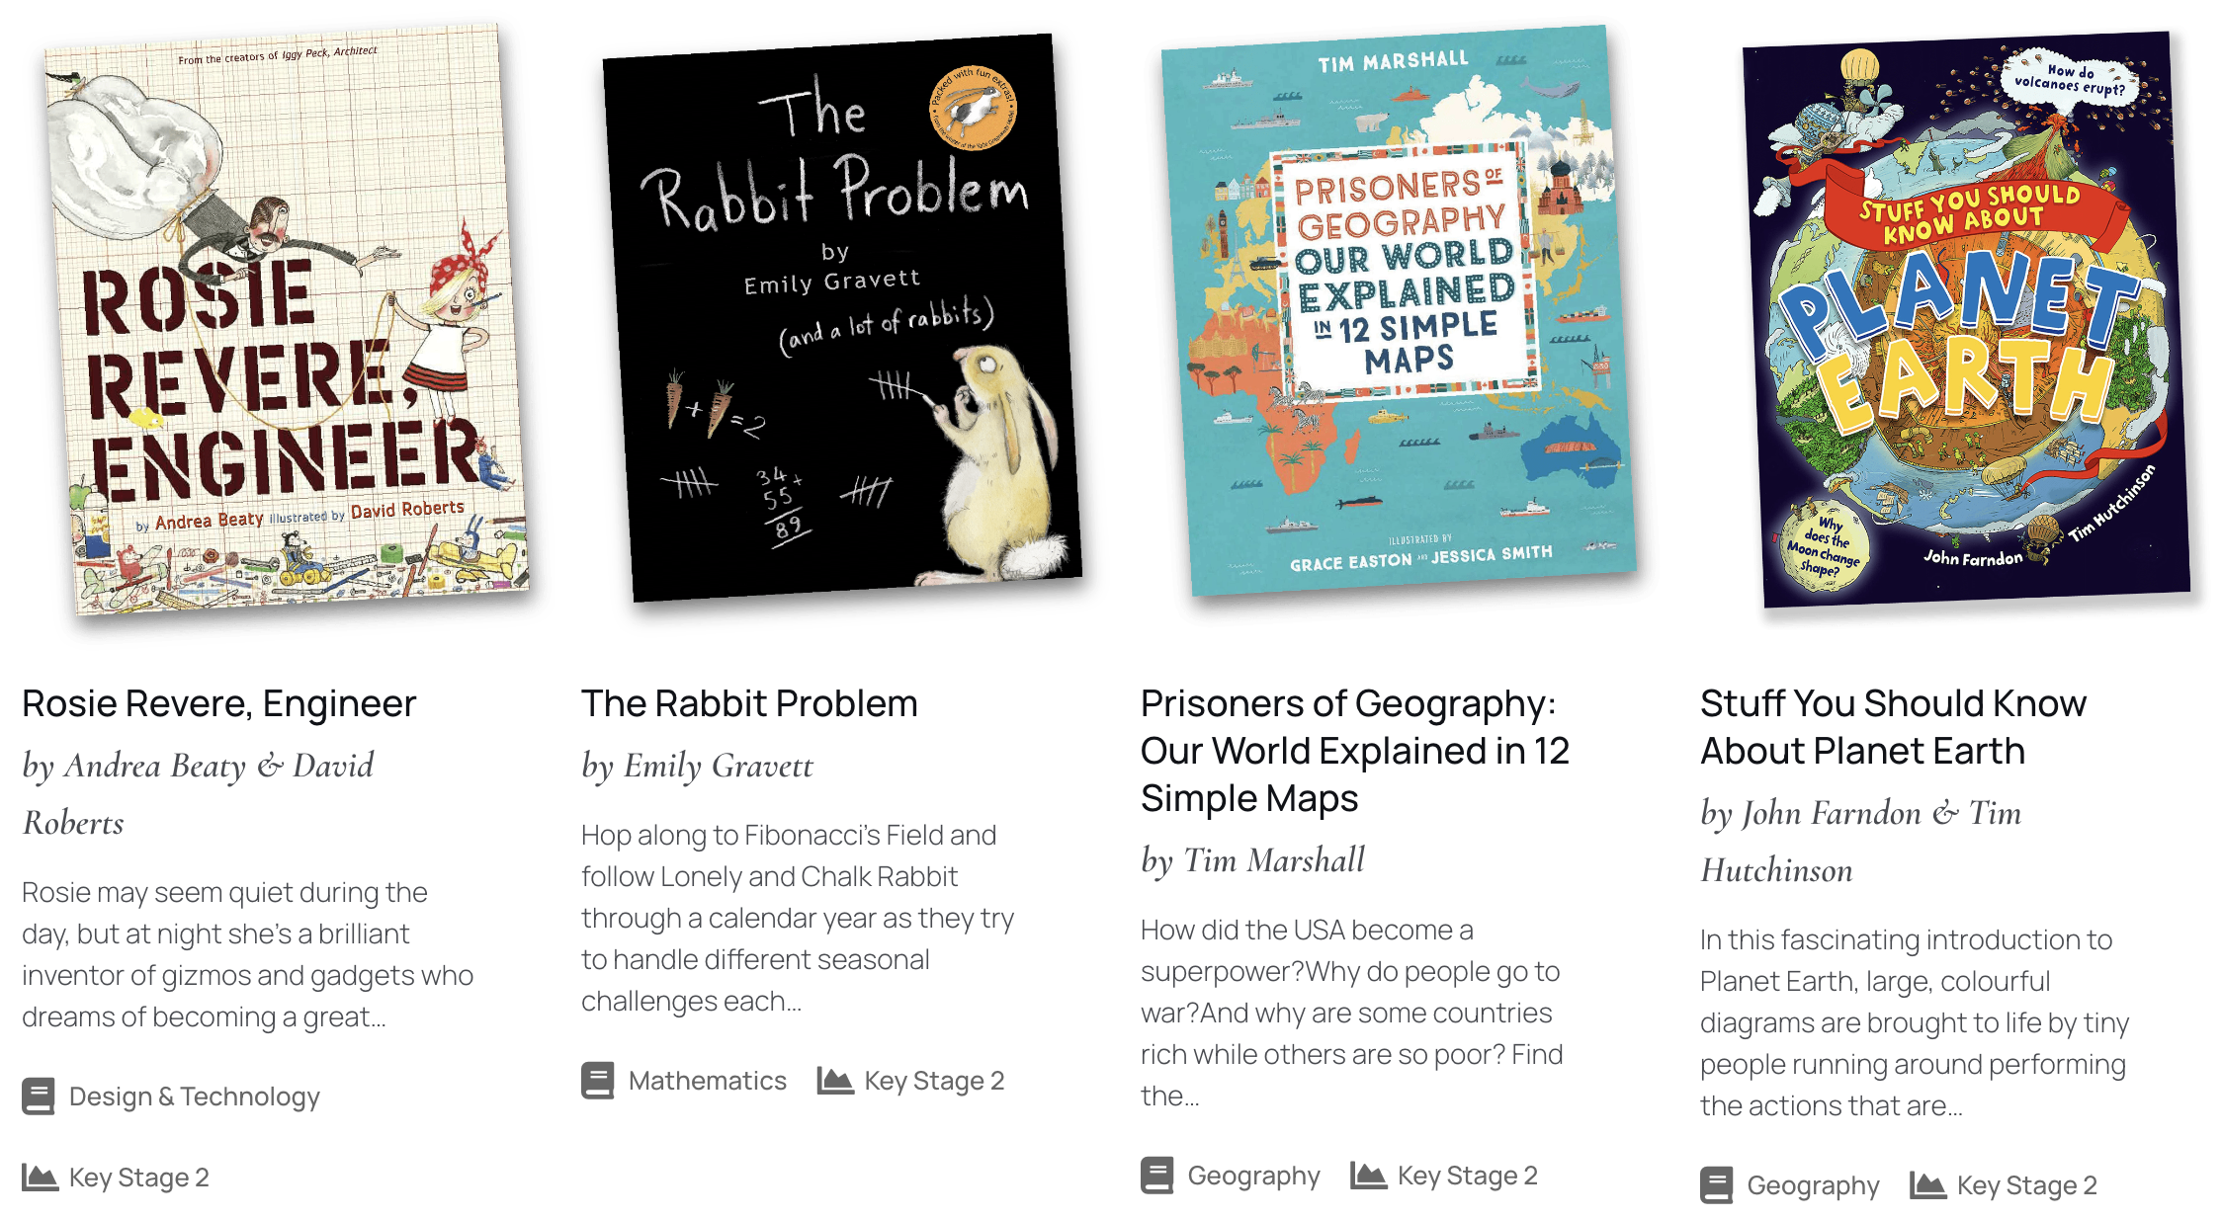Click the chart icon beside Rabbit Problem's Key Stage 2
Viewport: 2222px width, 1219px height.
point(835,1081)
